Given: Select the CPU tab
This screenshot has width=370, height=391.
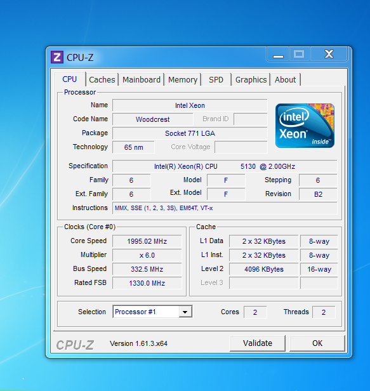Looking at the screenshot, I should pos(70,79).
